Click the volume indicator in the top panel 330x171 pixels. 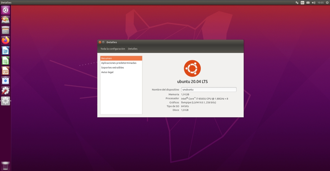tap(313, 2)
